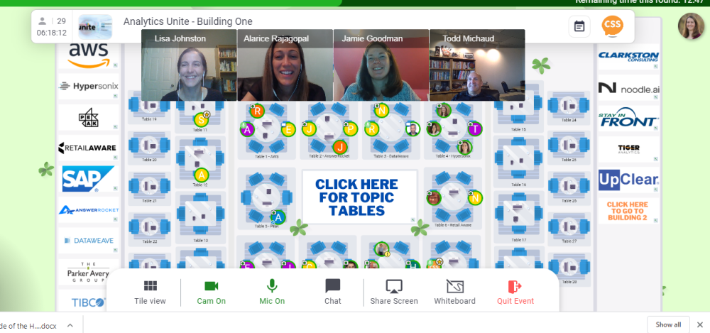Click the orange CSS chat bubble icon

612,26
